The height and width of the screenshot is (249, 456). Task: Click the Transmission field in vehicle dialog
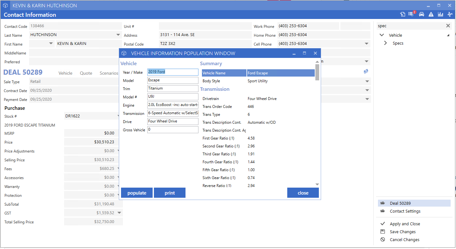point(173,113)
